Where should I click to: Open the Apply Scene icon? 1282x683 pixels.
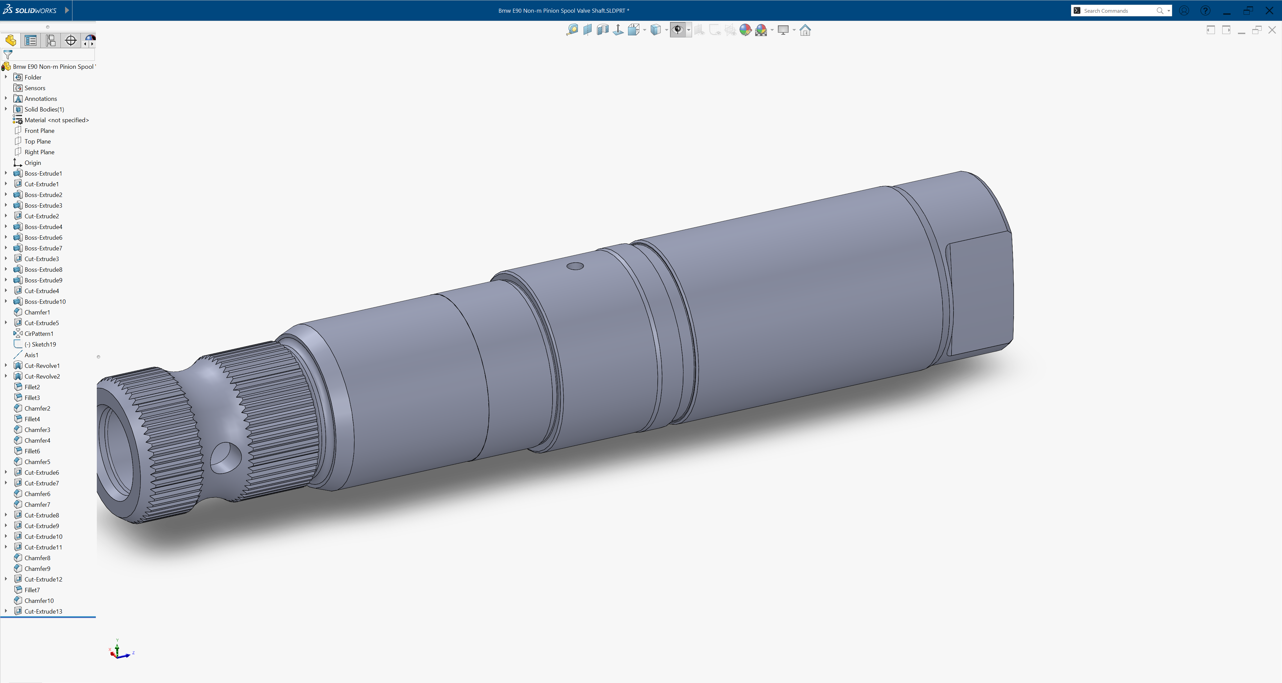click(x=761, y=30)
